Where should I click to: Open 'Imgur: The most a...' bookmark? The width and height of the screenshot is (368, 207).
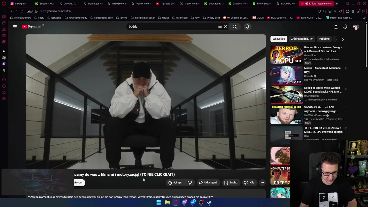(339, 18)
